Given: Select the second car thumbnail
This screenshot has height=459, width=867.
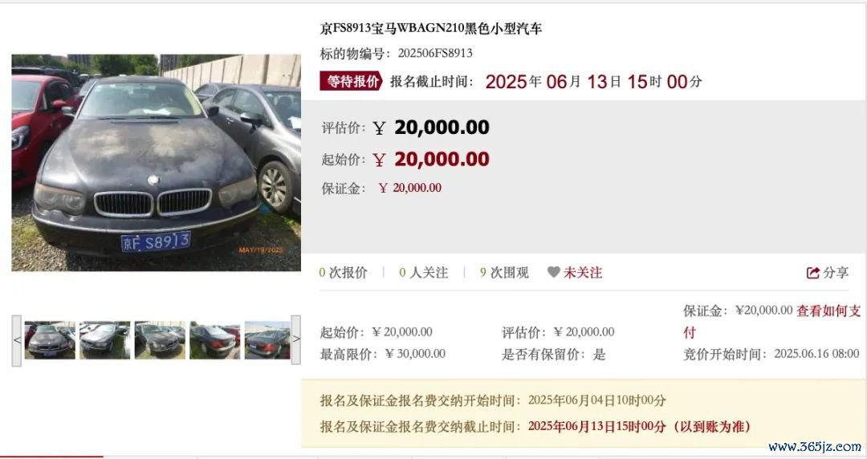Looking at the screenshot, I should pyautogui.click(x=104, y=340).
